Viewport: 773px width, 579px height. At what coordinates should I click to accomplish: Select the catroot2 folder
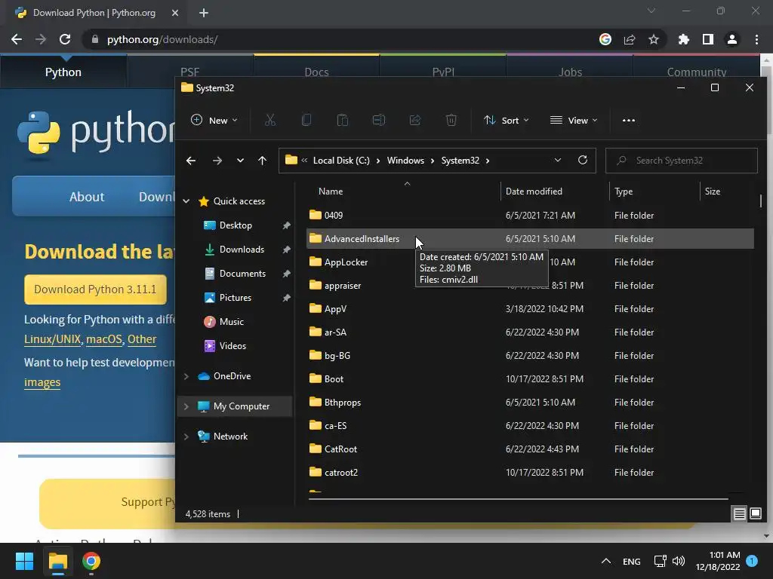click(x=340, y=472)
